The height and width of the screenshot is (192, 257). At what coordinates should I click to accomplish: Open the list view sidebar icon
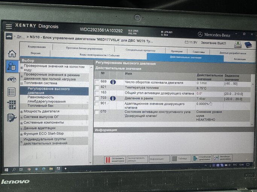[x=11, y=92]
